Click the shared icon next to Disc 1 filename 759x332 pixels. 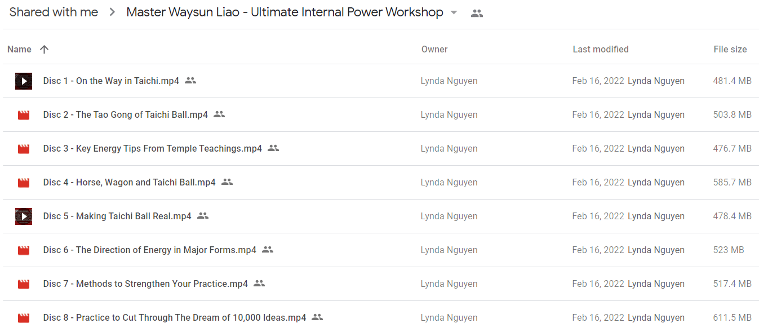[190, 81]
